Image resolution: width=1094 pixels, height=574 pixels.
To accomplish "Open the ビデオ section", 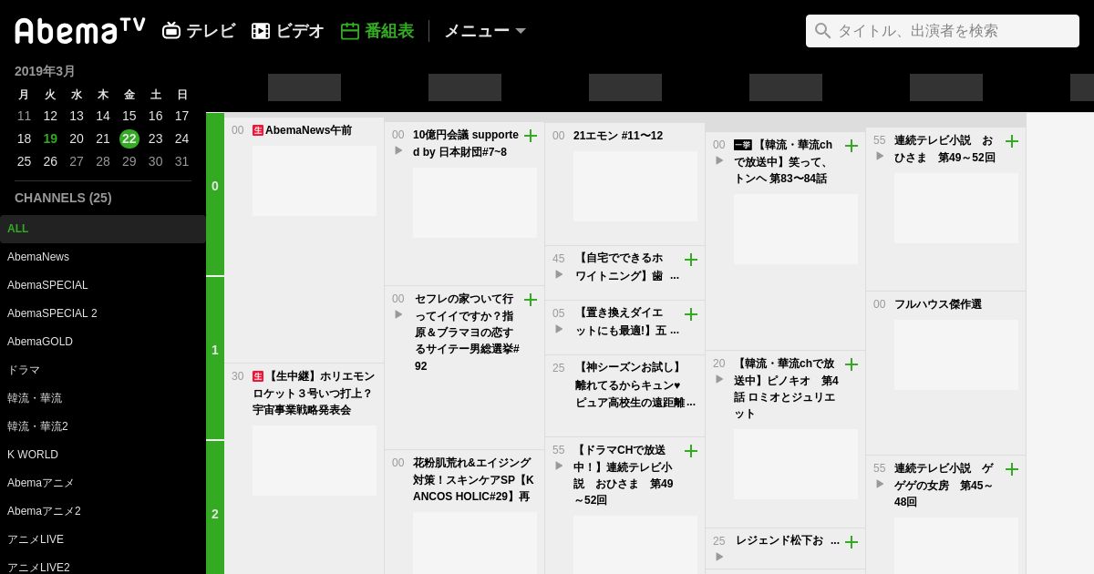I will coord(287,31).
